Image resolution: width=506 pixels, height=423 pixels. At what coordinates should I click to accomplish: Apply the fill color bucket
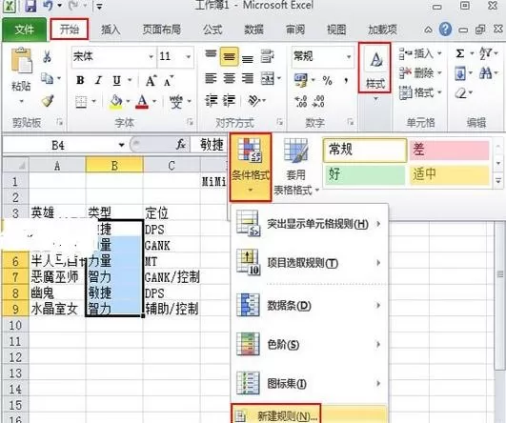(116, 102)
